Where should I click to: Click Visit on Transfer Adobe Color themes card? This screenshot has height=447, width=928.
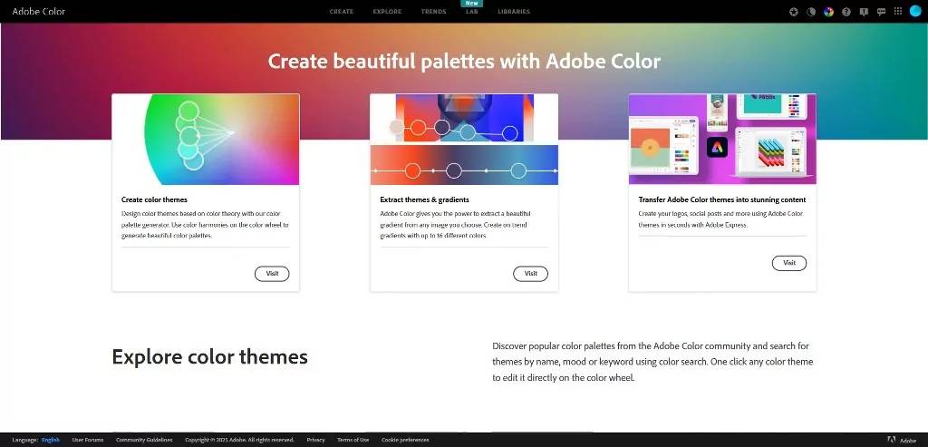789,263
